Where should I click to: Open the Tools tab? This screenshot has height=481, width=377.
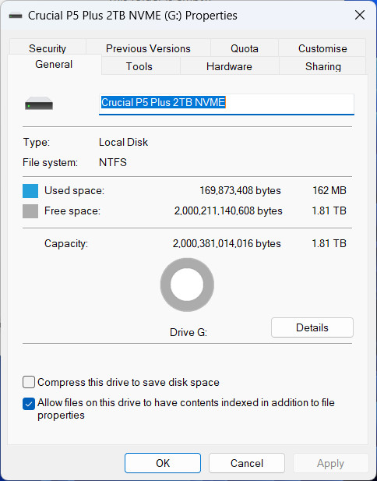tap(139, 66)
